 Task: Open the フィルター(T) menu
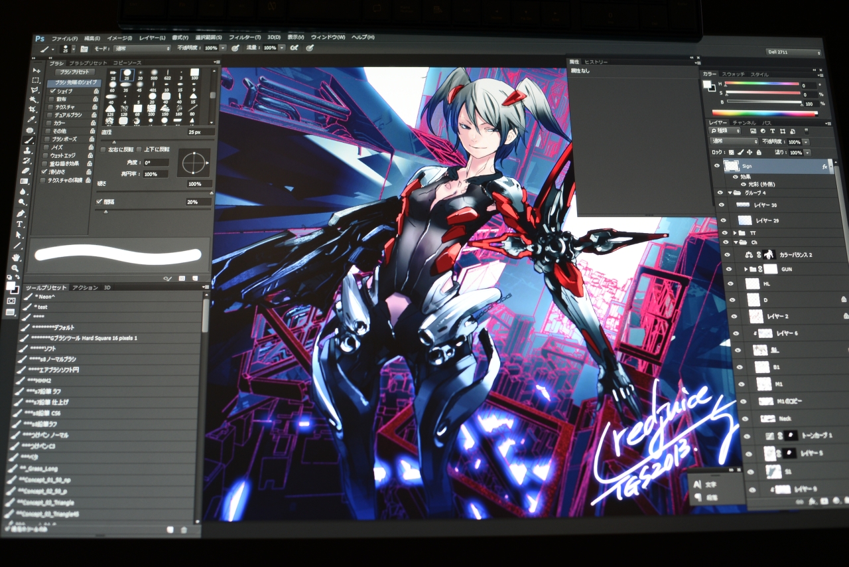coord(244,37)
